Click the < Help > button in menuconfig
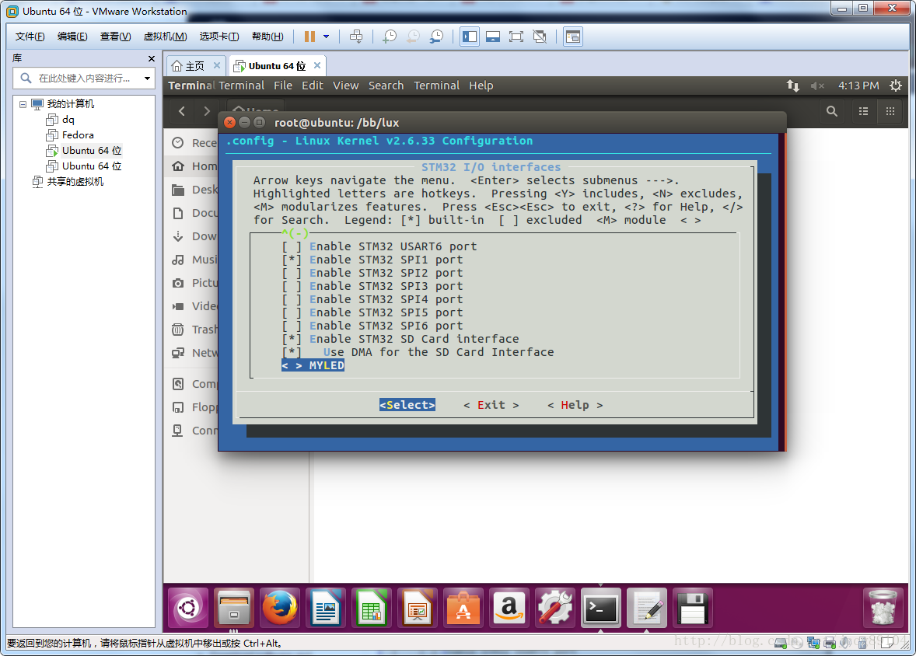916x656 pixels. [575, 405]
